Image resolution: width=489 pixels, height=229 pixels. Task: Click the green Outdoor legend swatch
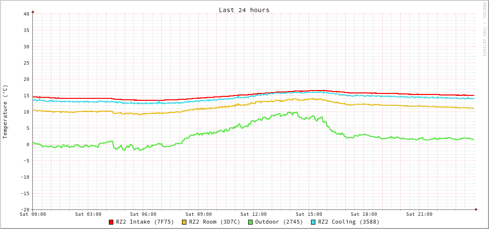[250, 222]
